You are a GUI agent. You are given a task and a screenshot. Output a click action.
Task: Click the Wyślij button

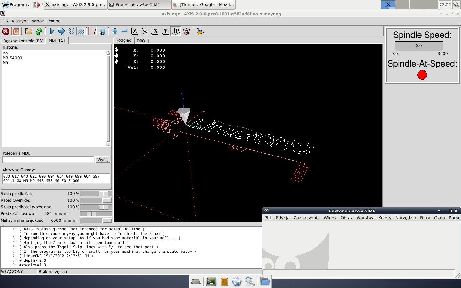103,160
